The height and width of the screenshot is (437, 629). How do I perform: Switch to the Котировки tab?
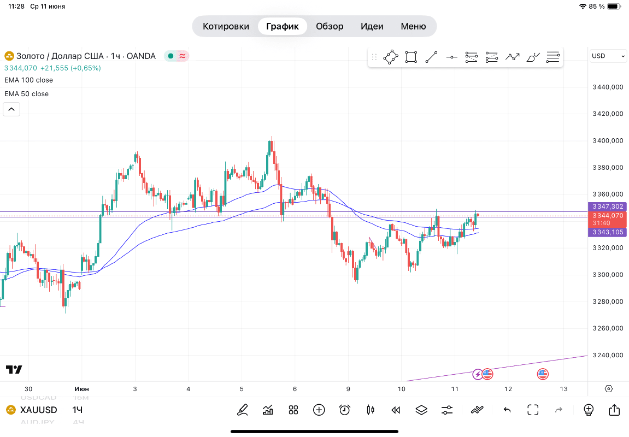pyautogui.click(x=226, y=26)
